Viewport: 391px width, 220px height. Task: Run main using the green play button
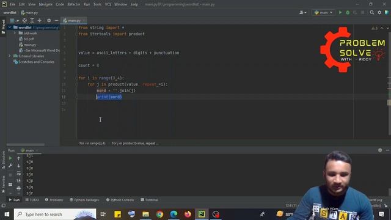click(340, 12)
